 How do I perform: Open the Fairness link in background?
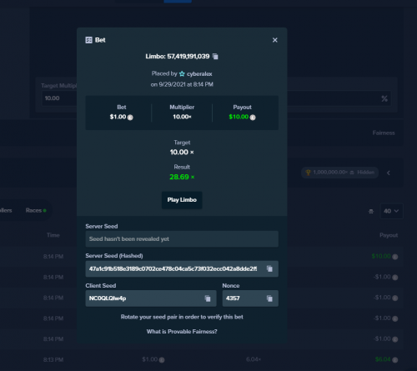pos(384,133)
